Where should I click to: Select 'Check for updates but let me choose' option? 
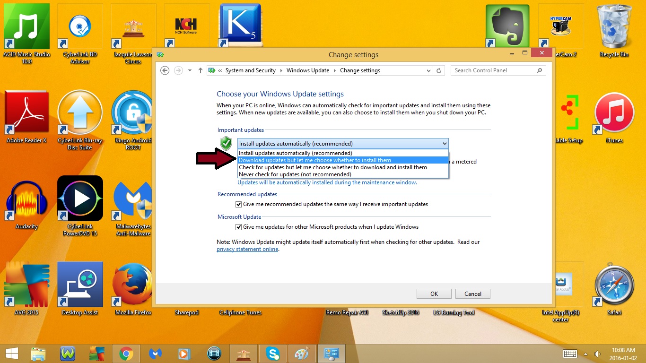pyautogui.click(x=343, y=167)
